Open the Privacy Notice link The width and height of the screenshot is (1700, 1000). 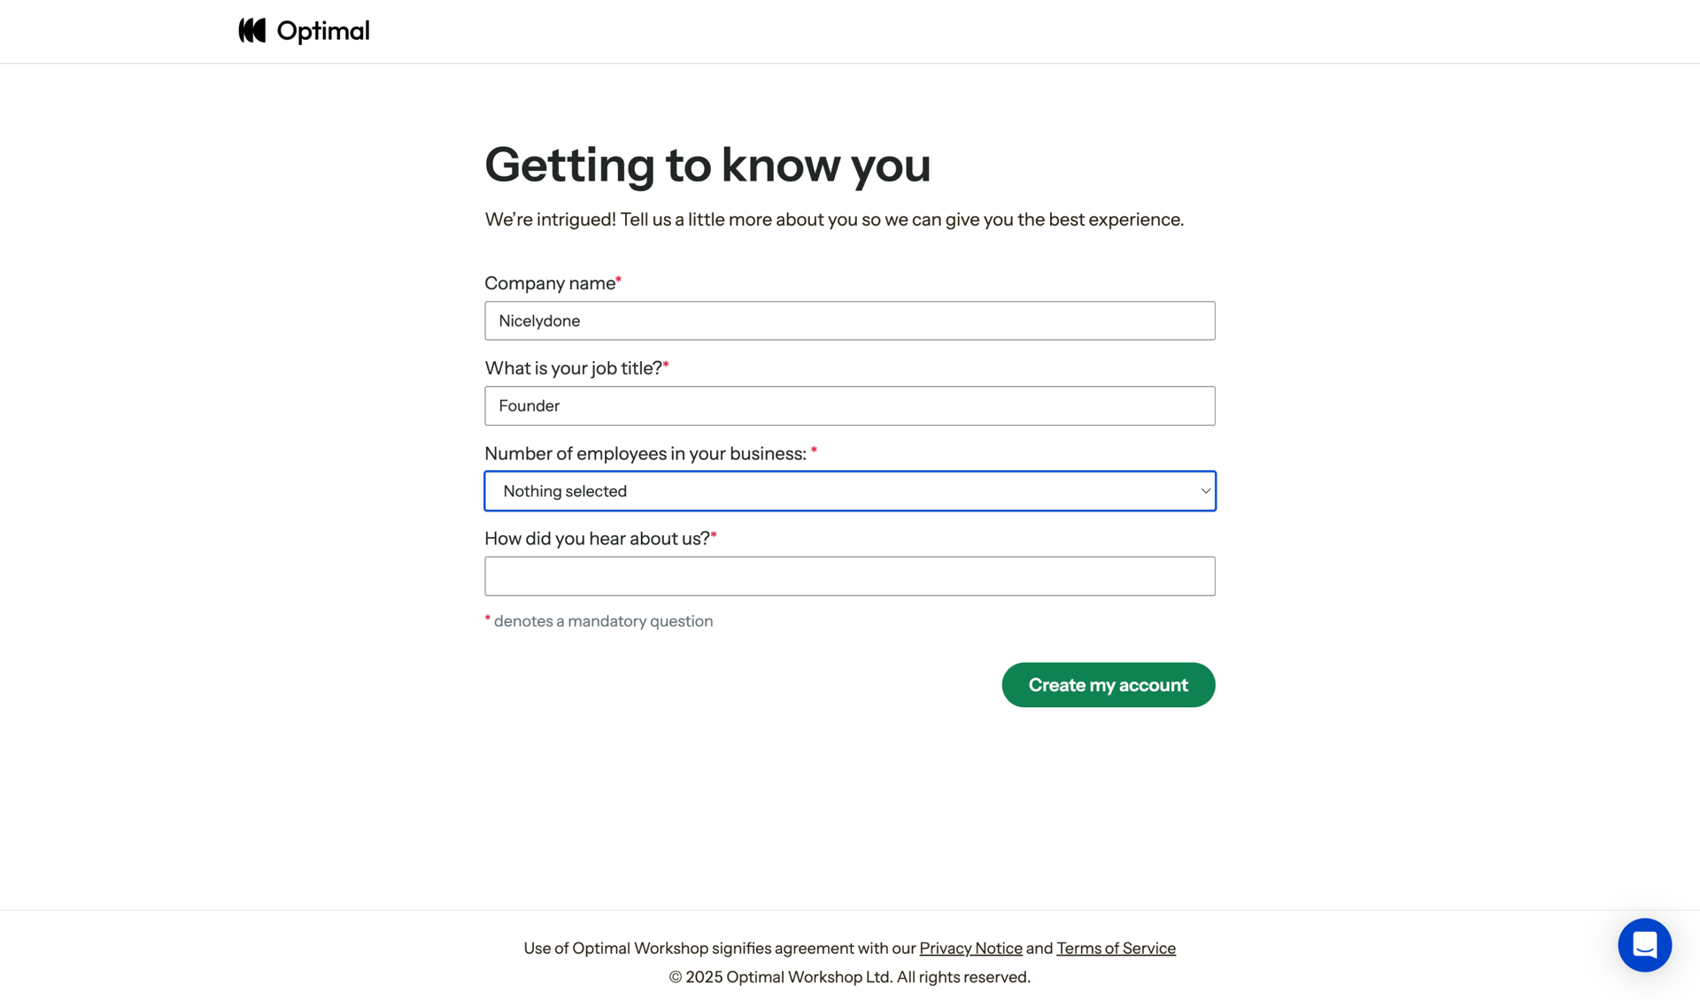coord(970,949)
